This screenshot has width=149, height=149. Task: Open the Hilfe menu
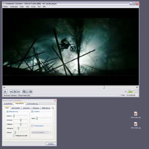[44, 7]
